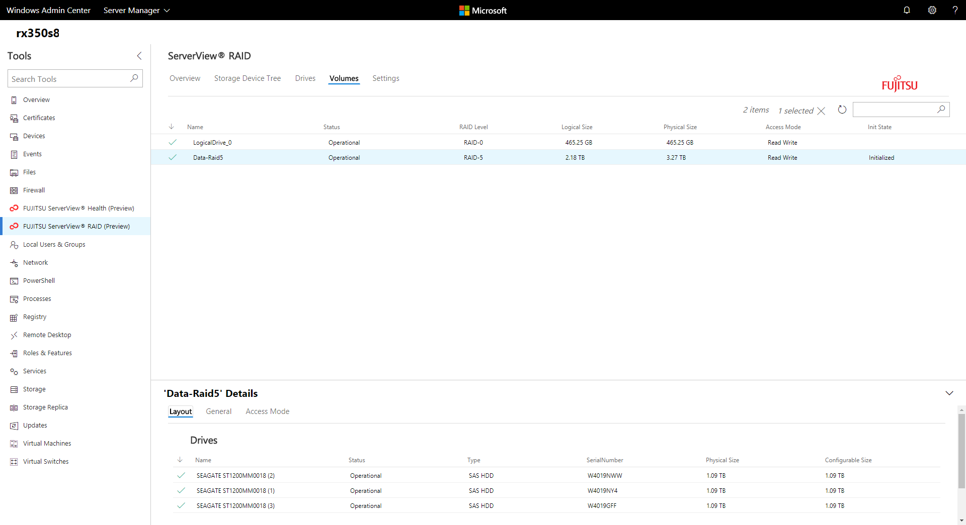Sort volumes by clicking the arrow column header
Viewport: 966px width, 525px height.
click(x=171, y=127)
